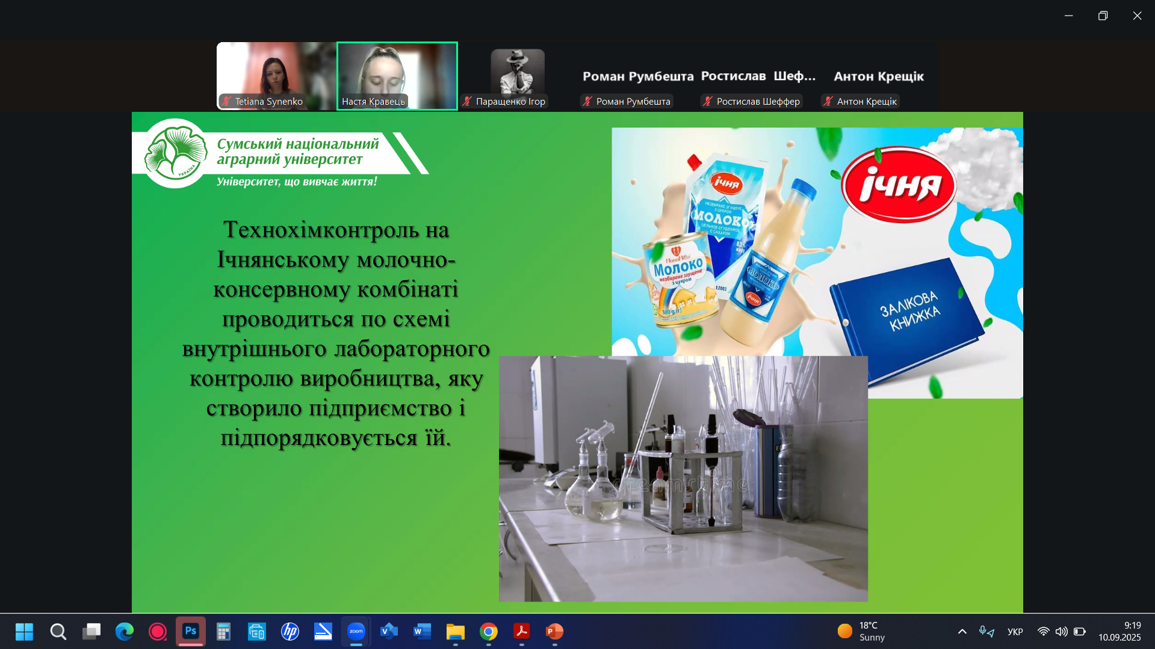
Task: Click the Сумський національний аграрний університет logo
Action: coord(280,154)
